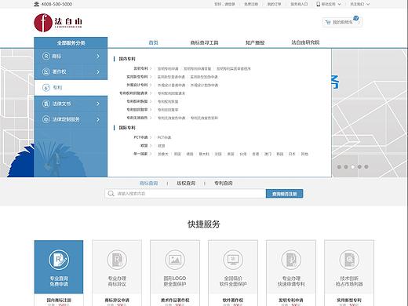
Task: Click the 全部服务分类 header
Action: tap(71, 43)
